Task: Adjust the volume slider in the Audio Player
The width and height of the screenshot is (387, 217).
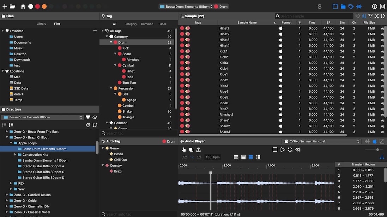Action: click(377, 149)
